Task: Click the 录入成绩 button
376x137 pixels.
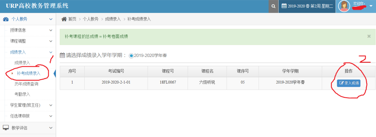Action: (x=348, y=83)
